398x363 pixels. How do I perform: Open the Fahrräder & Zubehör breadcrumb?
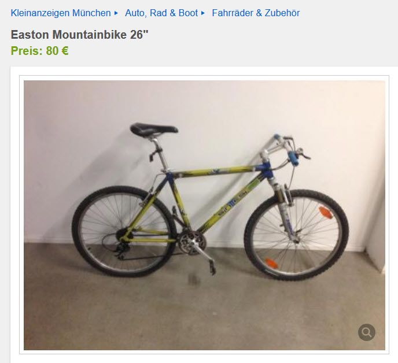[256, 13]
